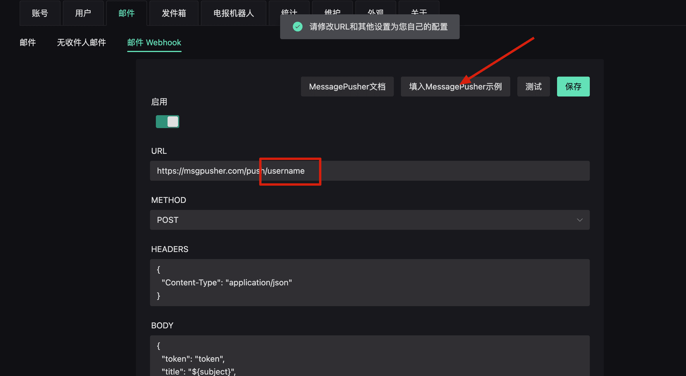Open the MessagePusher文档 page

point(347,86)
